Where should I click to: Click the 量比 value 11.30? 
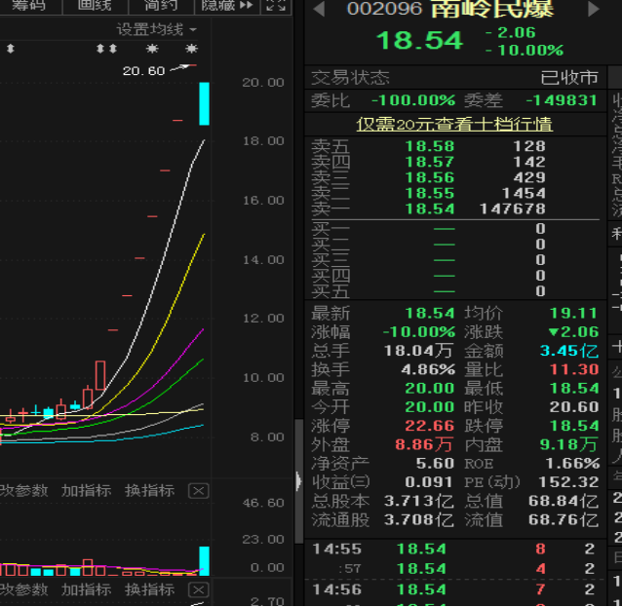(573, 369)
